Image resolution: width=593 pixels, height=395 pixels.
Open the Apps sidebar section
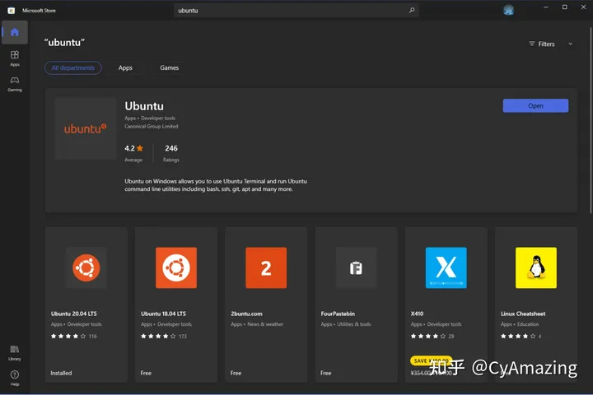15,58
